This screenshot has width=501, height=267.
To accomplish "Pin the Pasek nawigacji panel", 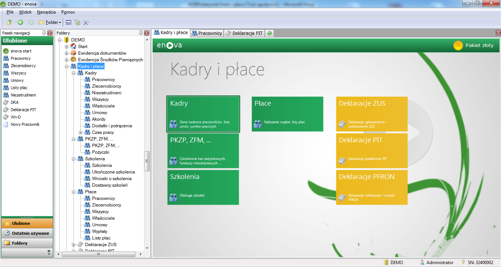I will click(x=44, y=33).
